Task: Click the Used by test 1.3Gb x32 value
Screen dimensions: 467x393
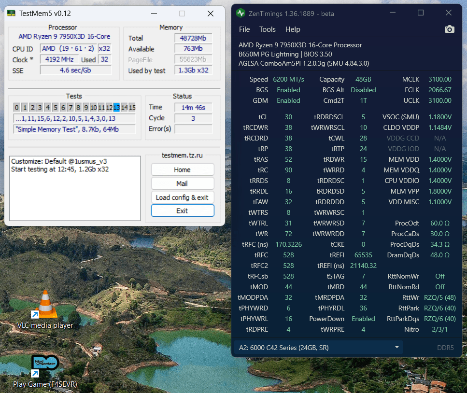Action: [193, 70]
